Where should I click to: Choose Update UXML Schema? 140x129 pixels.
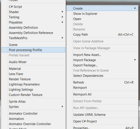click(x=102, y=115)
